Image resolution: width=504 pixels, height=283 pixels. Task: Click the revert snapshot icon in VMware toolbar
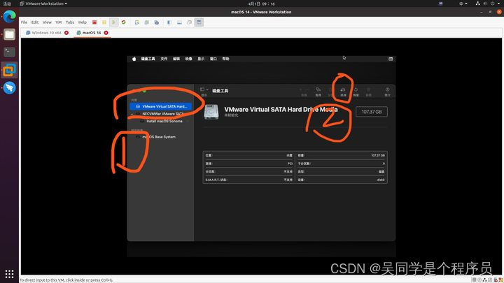point(146,22)
